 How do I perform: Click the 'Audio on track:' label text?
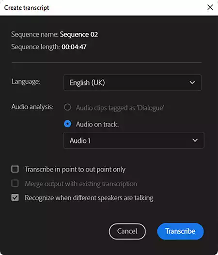pos(97,125)
